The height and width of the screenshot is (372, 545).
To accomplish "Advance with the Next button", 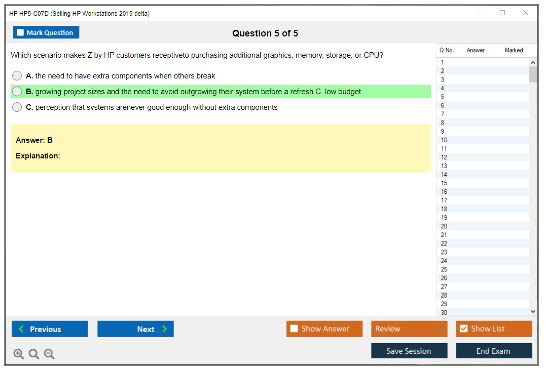I will tap(135, 329).
